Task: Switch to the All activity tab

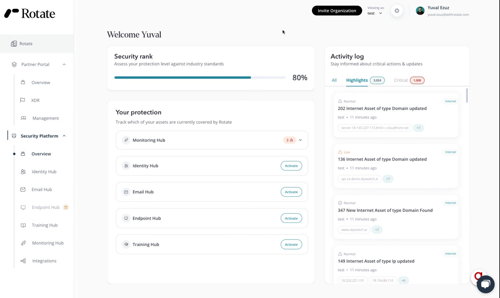Action: pyautogui.click(x=334, y=80)
